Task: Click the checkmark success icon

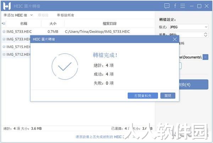Action: click(65, 66)
